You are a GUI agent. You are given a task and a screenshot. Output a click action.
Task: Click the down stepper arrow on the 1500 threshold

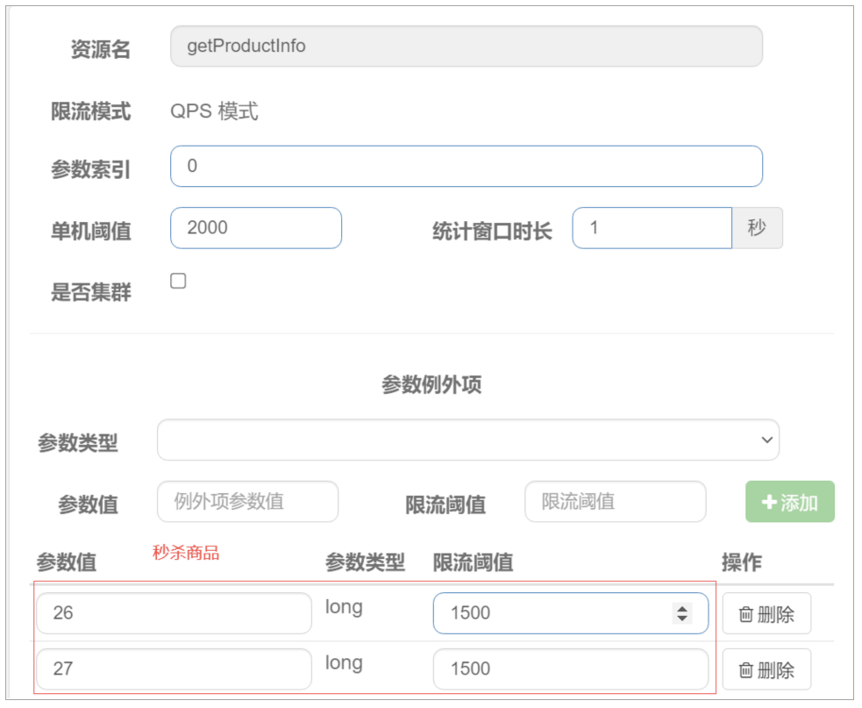coord(682,619)
